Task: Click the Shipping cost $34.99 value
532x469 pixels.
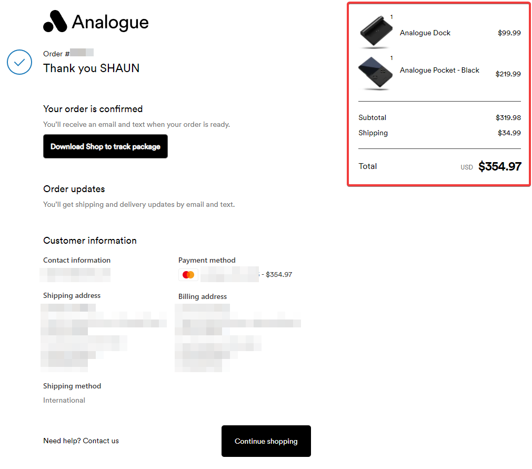Action: pyautogui.click(x=509, y=133)
